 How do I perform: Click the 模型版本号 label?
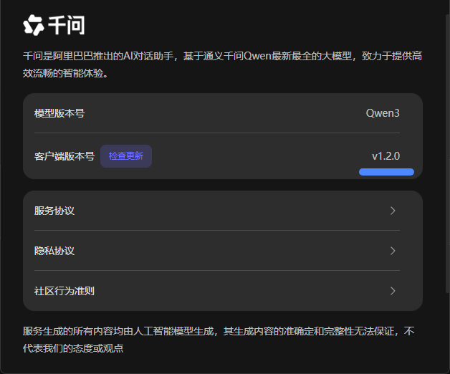[x=59, y=113]
